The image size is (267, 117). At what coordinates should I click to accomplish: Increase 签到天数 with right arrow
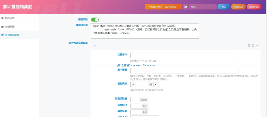pyautogui.click(x=156, y=84)
